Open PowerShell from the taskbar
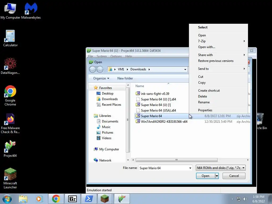The image size is (272, 204). tap(89, 199)
